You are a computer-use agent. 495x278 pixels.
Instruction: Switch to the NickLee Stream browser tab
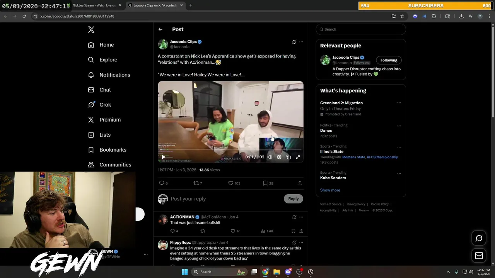[94, 5]
